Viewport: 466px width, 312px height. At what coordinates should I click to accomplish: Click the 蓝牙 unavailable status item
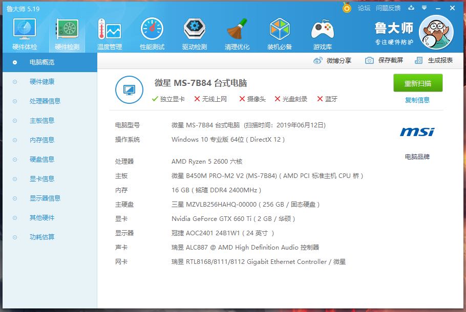[327, 99]
